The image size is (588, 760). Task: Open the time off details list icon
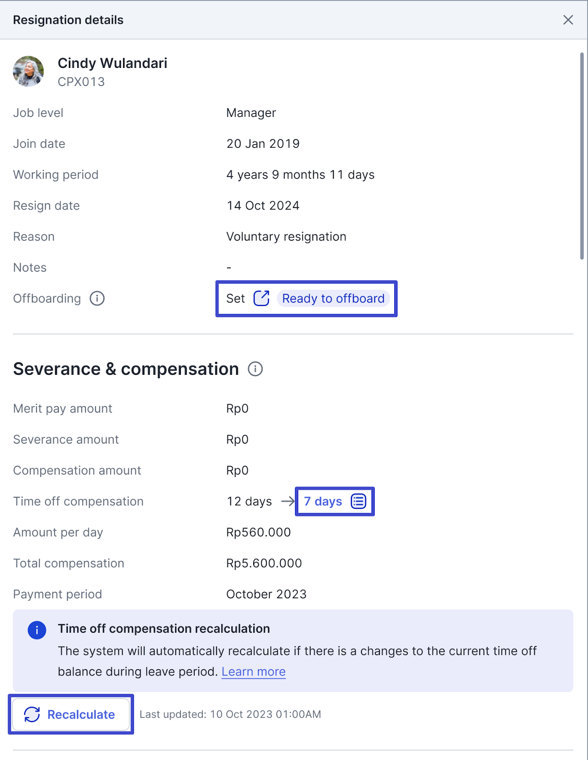(358, 501)
